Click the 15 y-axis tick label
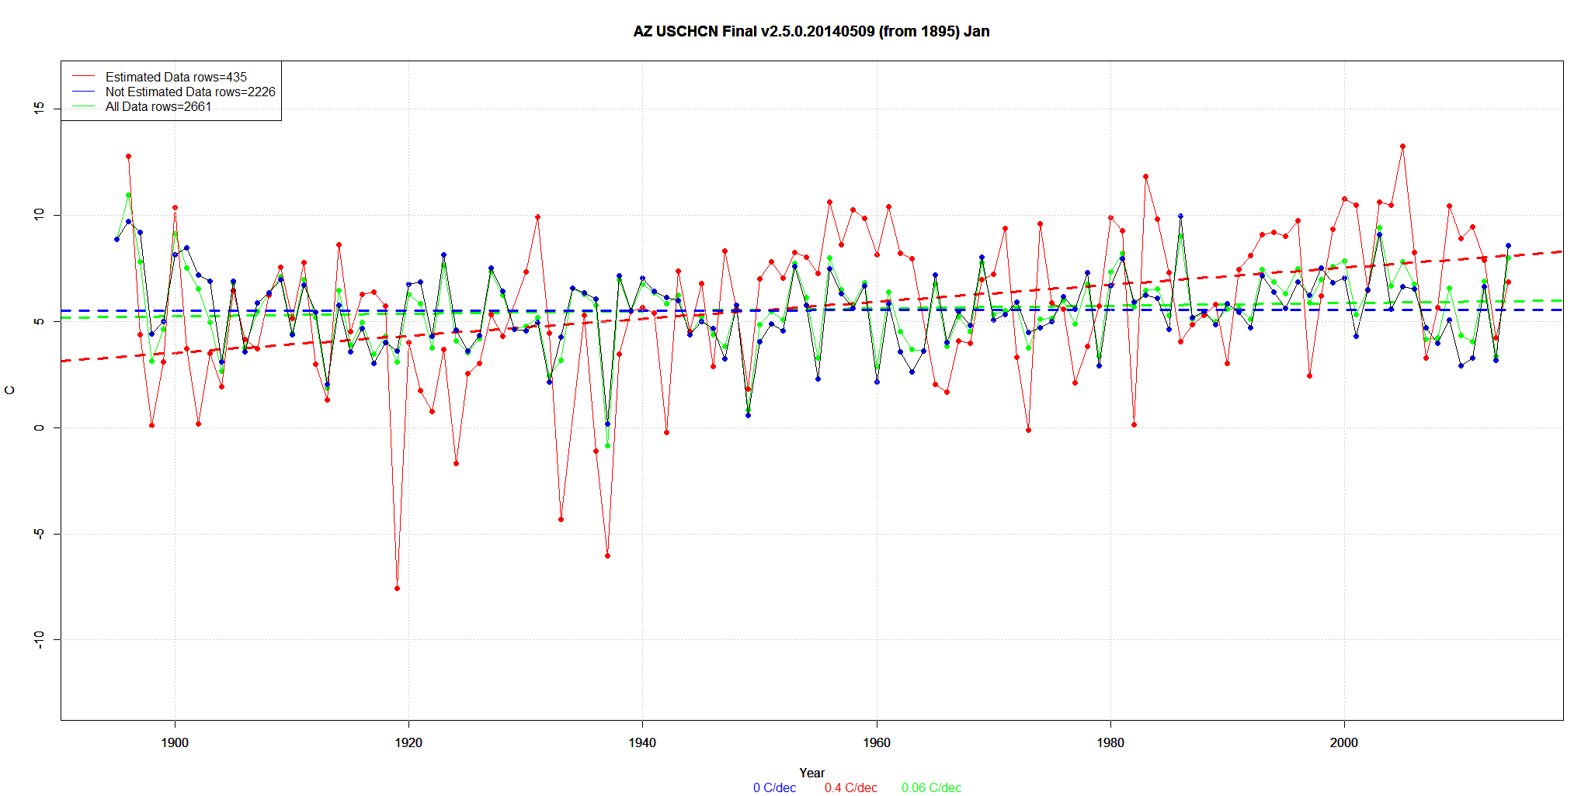 (39, 109)
